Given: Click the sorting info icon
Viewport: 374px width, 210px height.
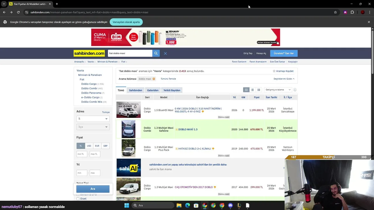Looking at the screenshot, I should click(295, 90).
